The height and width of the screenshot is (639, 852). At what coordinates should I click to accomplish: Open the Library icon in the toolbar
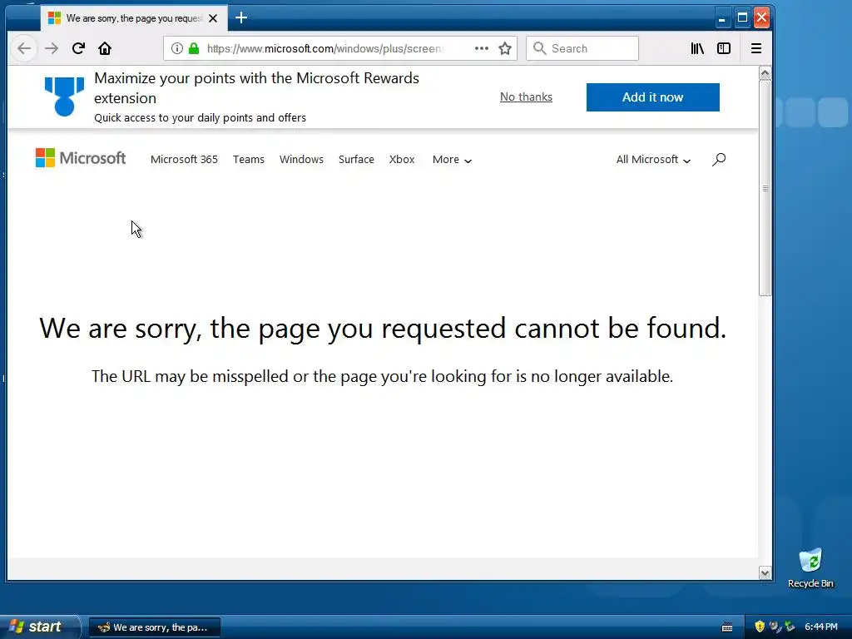(x=697, y=48)
